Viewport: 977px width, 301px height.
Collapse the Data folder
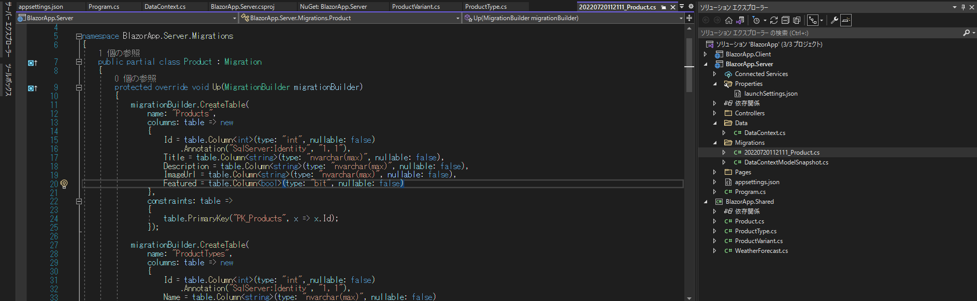click(x=714, y=123)
